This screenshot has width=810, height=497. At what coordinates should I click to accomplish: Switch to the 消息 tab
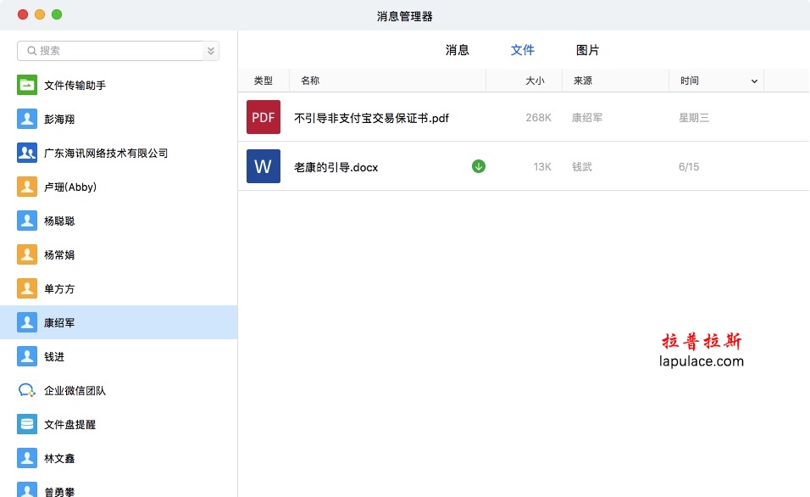tap(457, 50)
